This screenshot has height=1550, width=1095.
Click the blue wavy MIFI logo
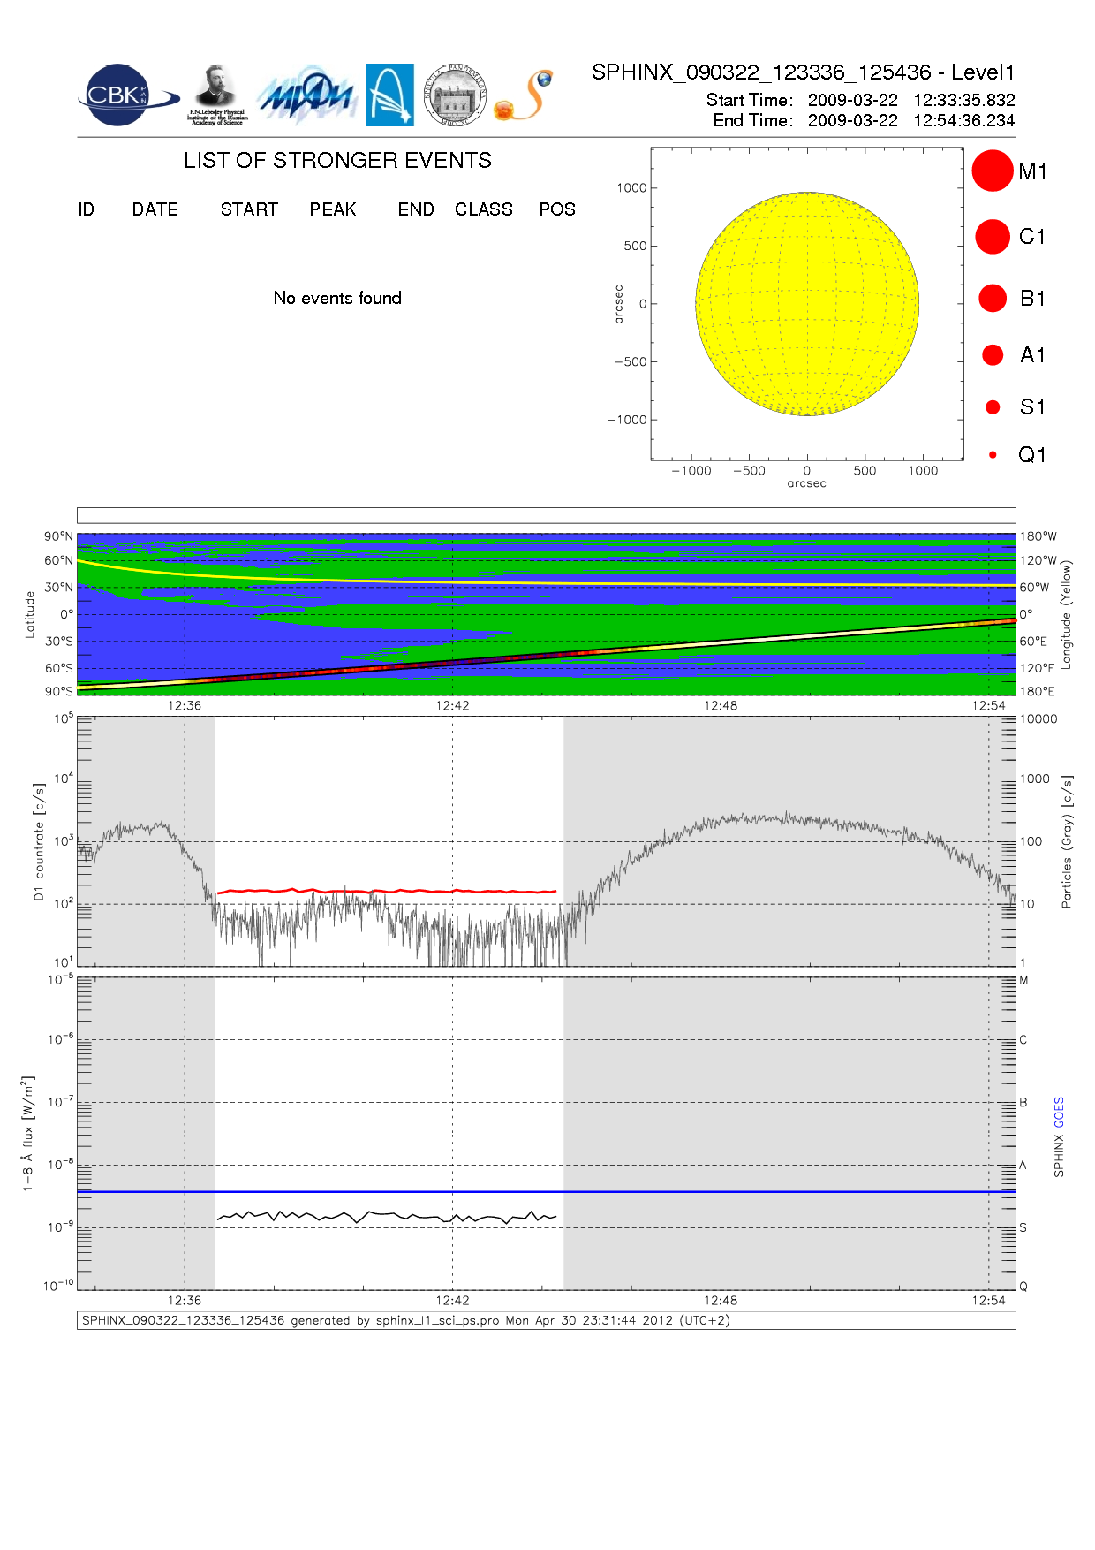tap(306, 95)
